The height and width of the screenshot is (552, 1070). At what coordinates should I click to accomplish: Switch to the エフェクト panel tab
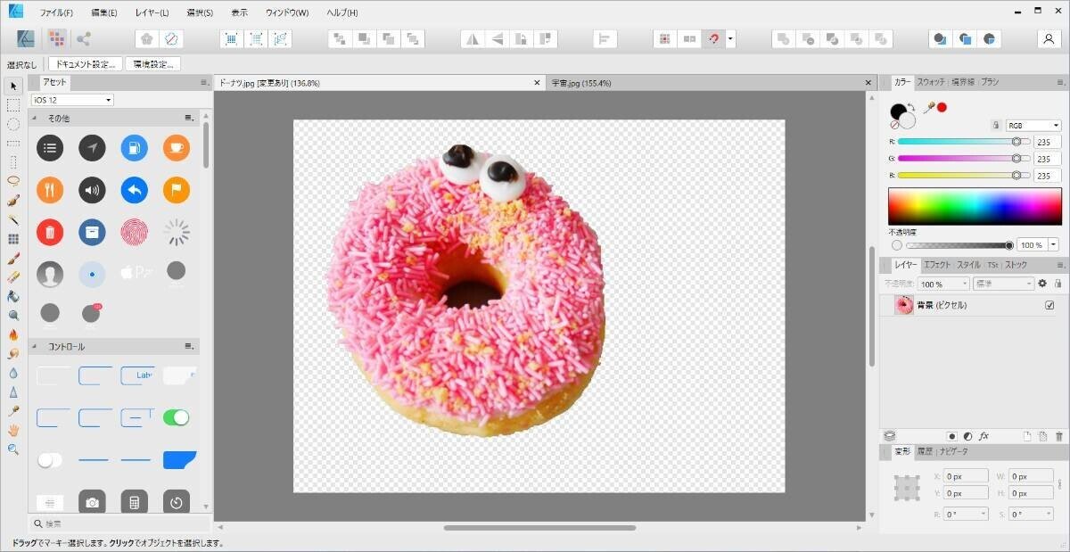tap(937, 265)
